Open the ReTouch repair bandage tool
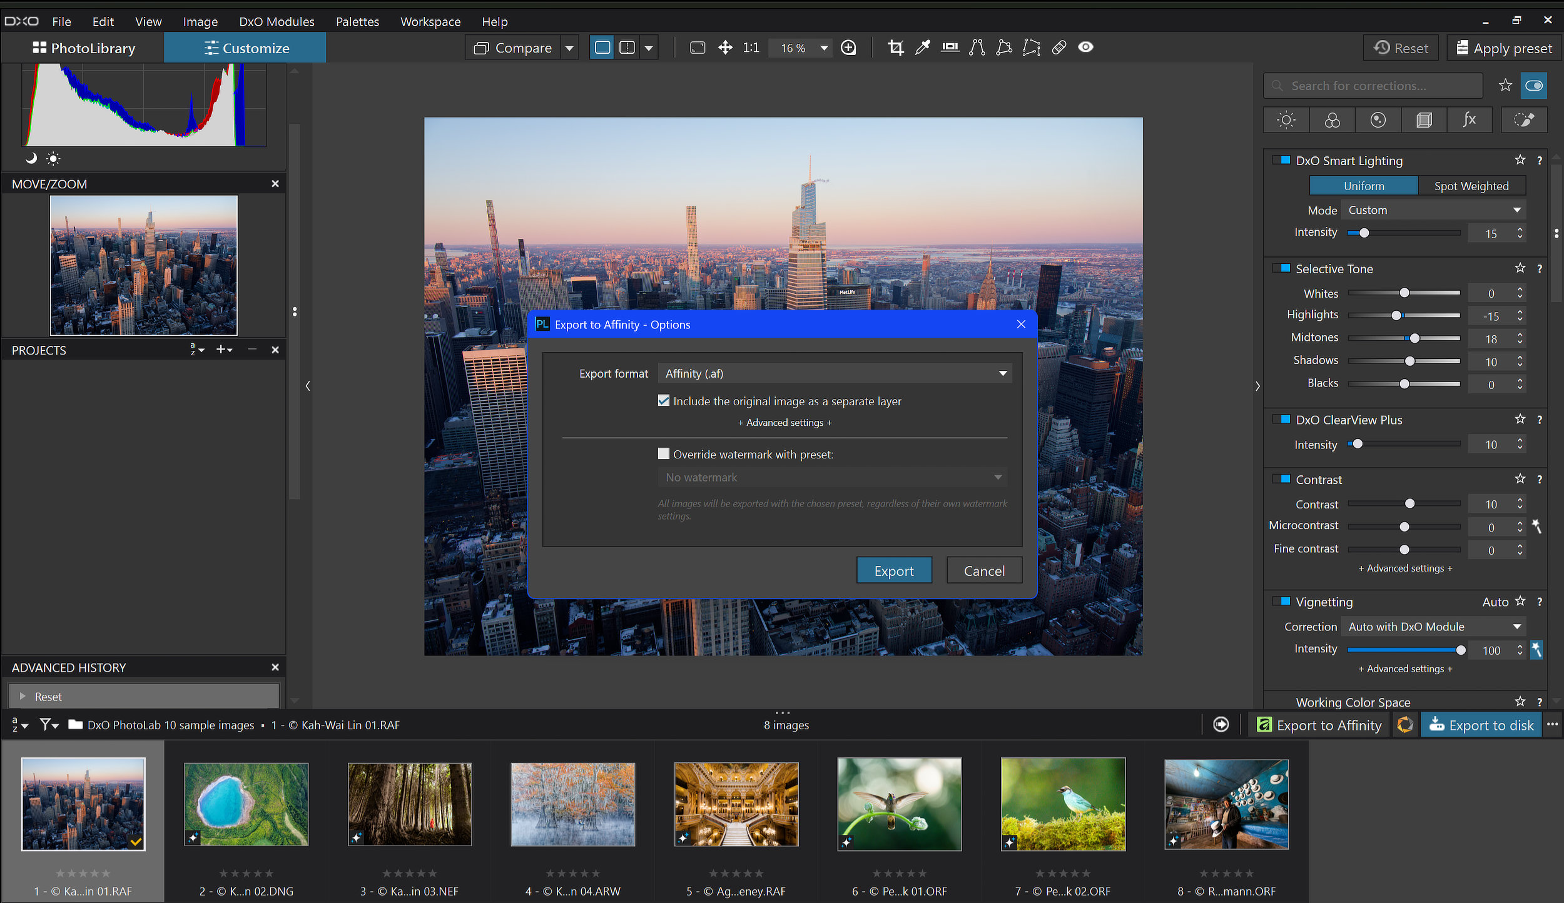 1059,48
